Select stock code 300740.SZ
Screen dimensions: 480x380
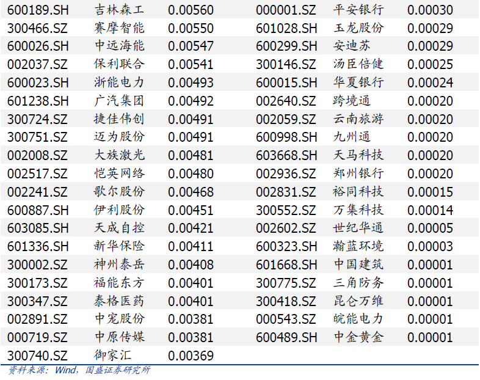pyautogui.click(x=37, y=356)
